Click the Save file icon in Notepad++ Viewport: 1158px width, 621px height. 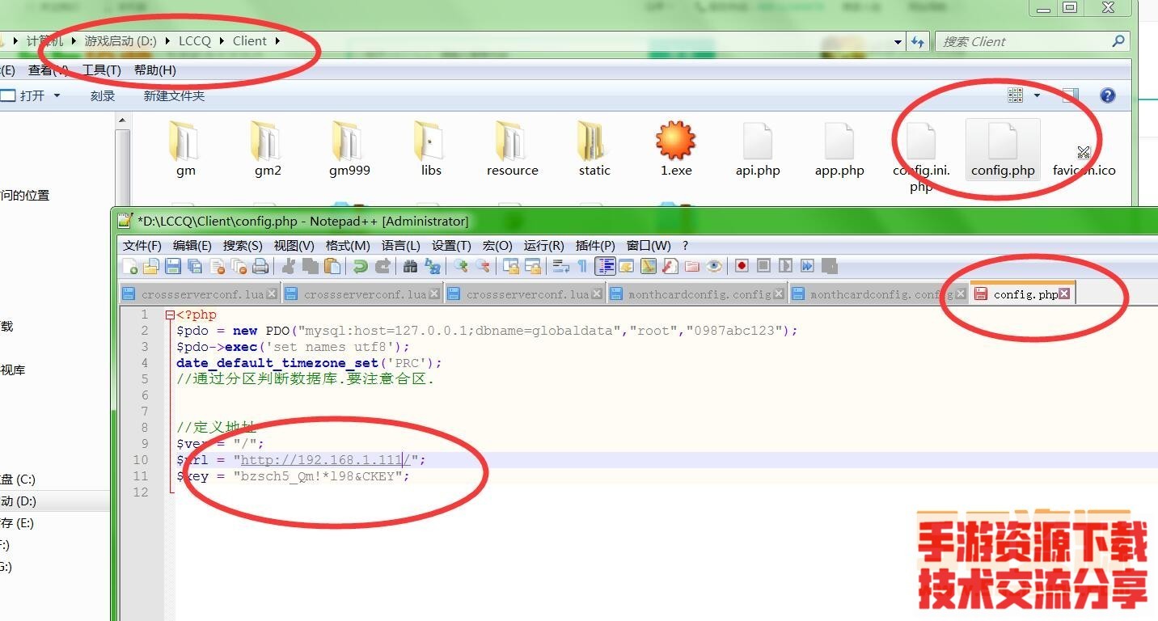coord(172,266)
